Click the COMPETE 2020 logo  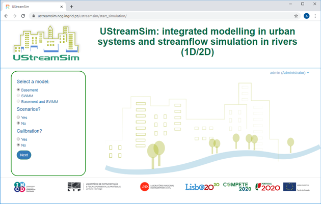pyautogui.click(x=237, y=187)
